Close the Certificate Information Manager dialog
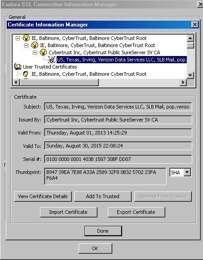The image size is (203, 260). pos(195,25)
